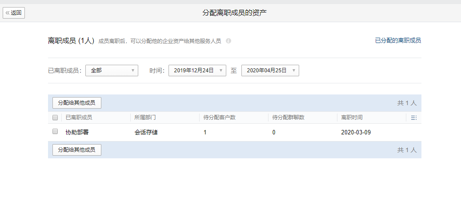The image size is (461, 208).
Task: Click the 离职时间 column header
Action: pos(352,118)
